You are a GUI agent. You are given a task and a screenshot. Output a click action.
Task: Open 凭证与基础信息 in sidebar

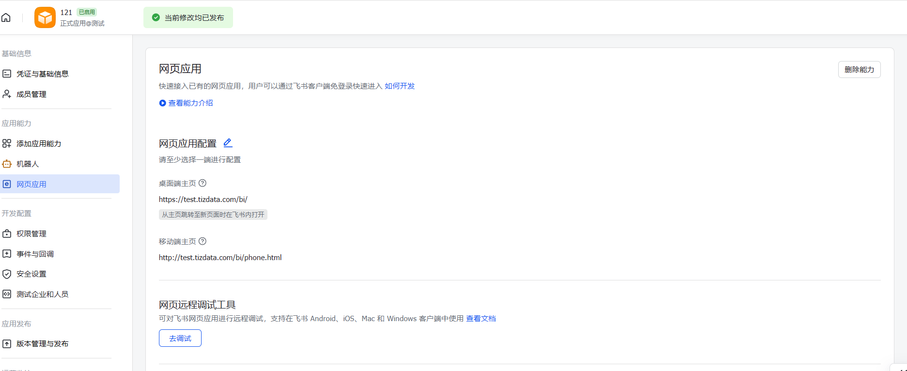tap(42, 74)
